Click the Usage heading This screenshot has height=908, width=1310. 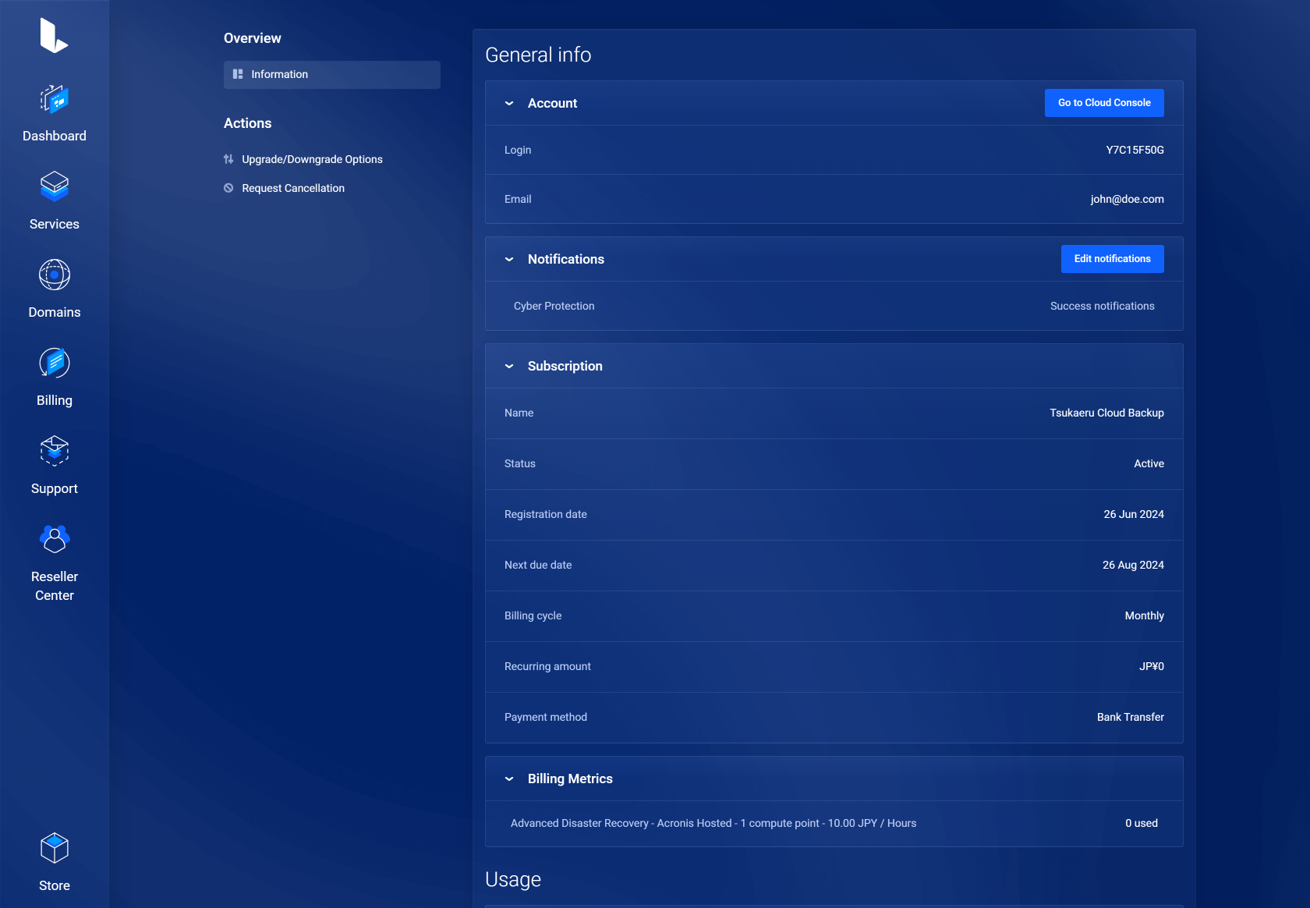coord(513,879)
